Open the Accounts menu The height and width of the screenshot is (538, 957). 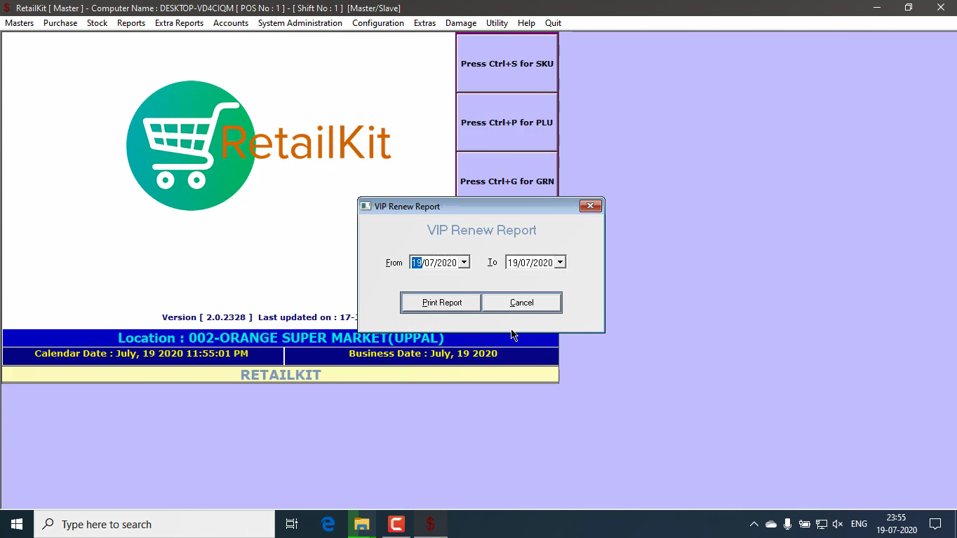pos(231,23)
